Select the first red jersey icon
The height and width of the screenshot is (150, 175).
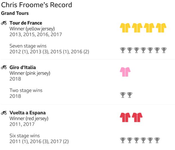click(x=125, y=117)
